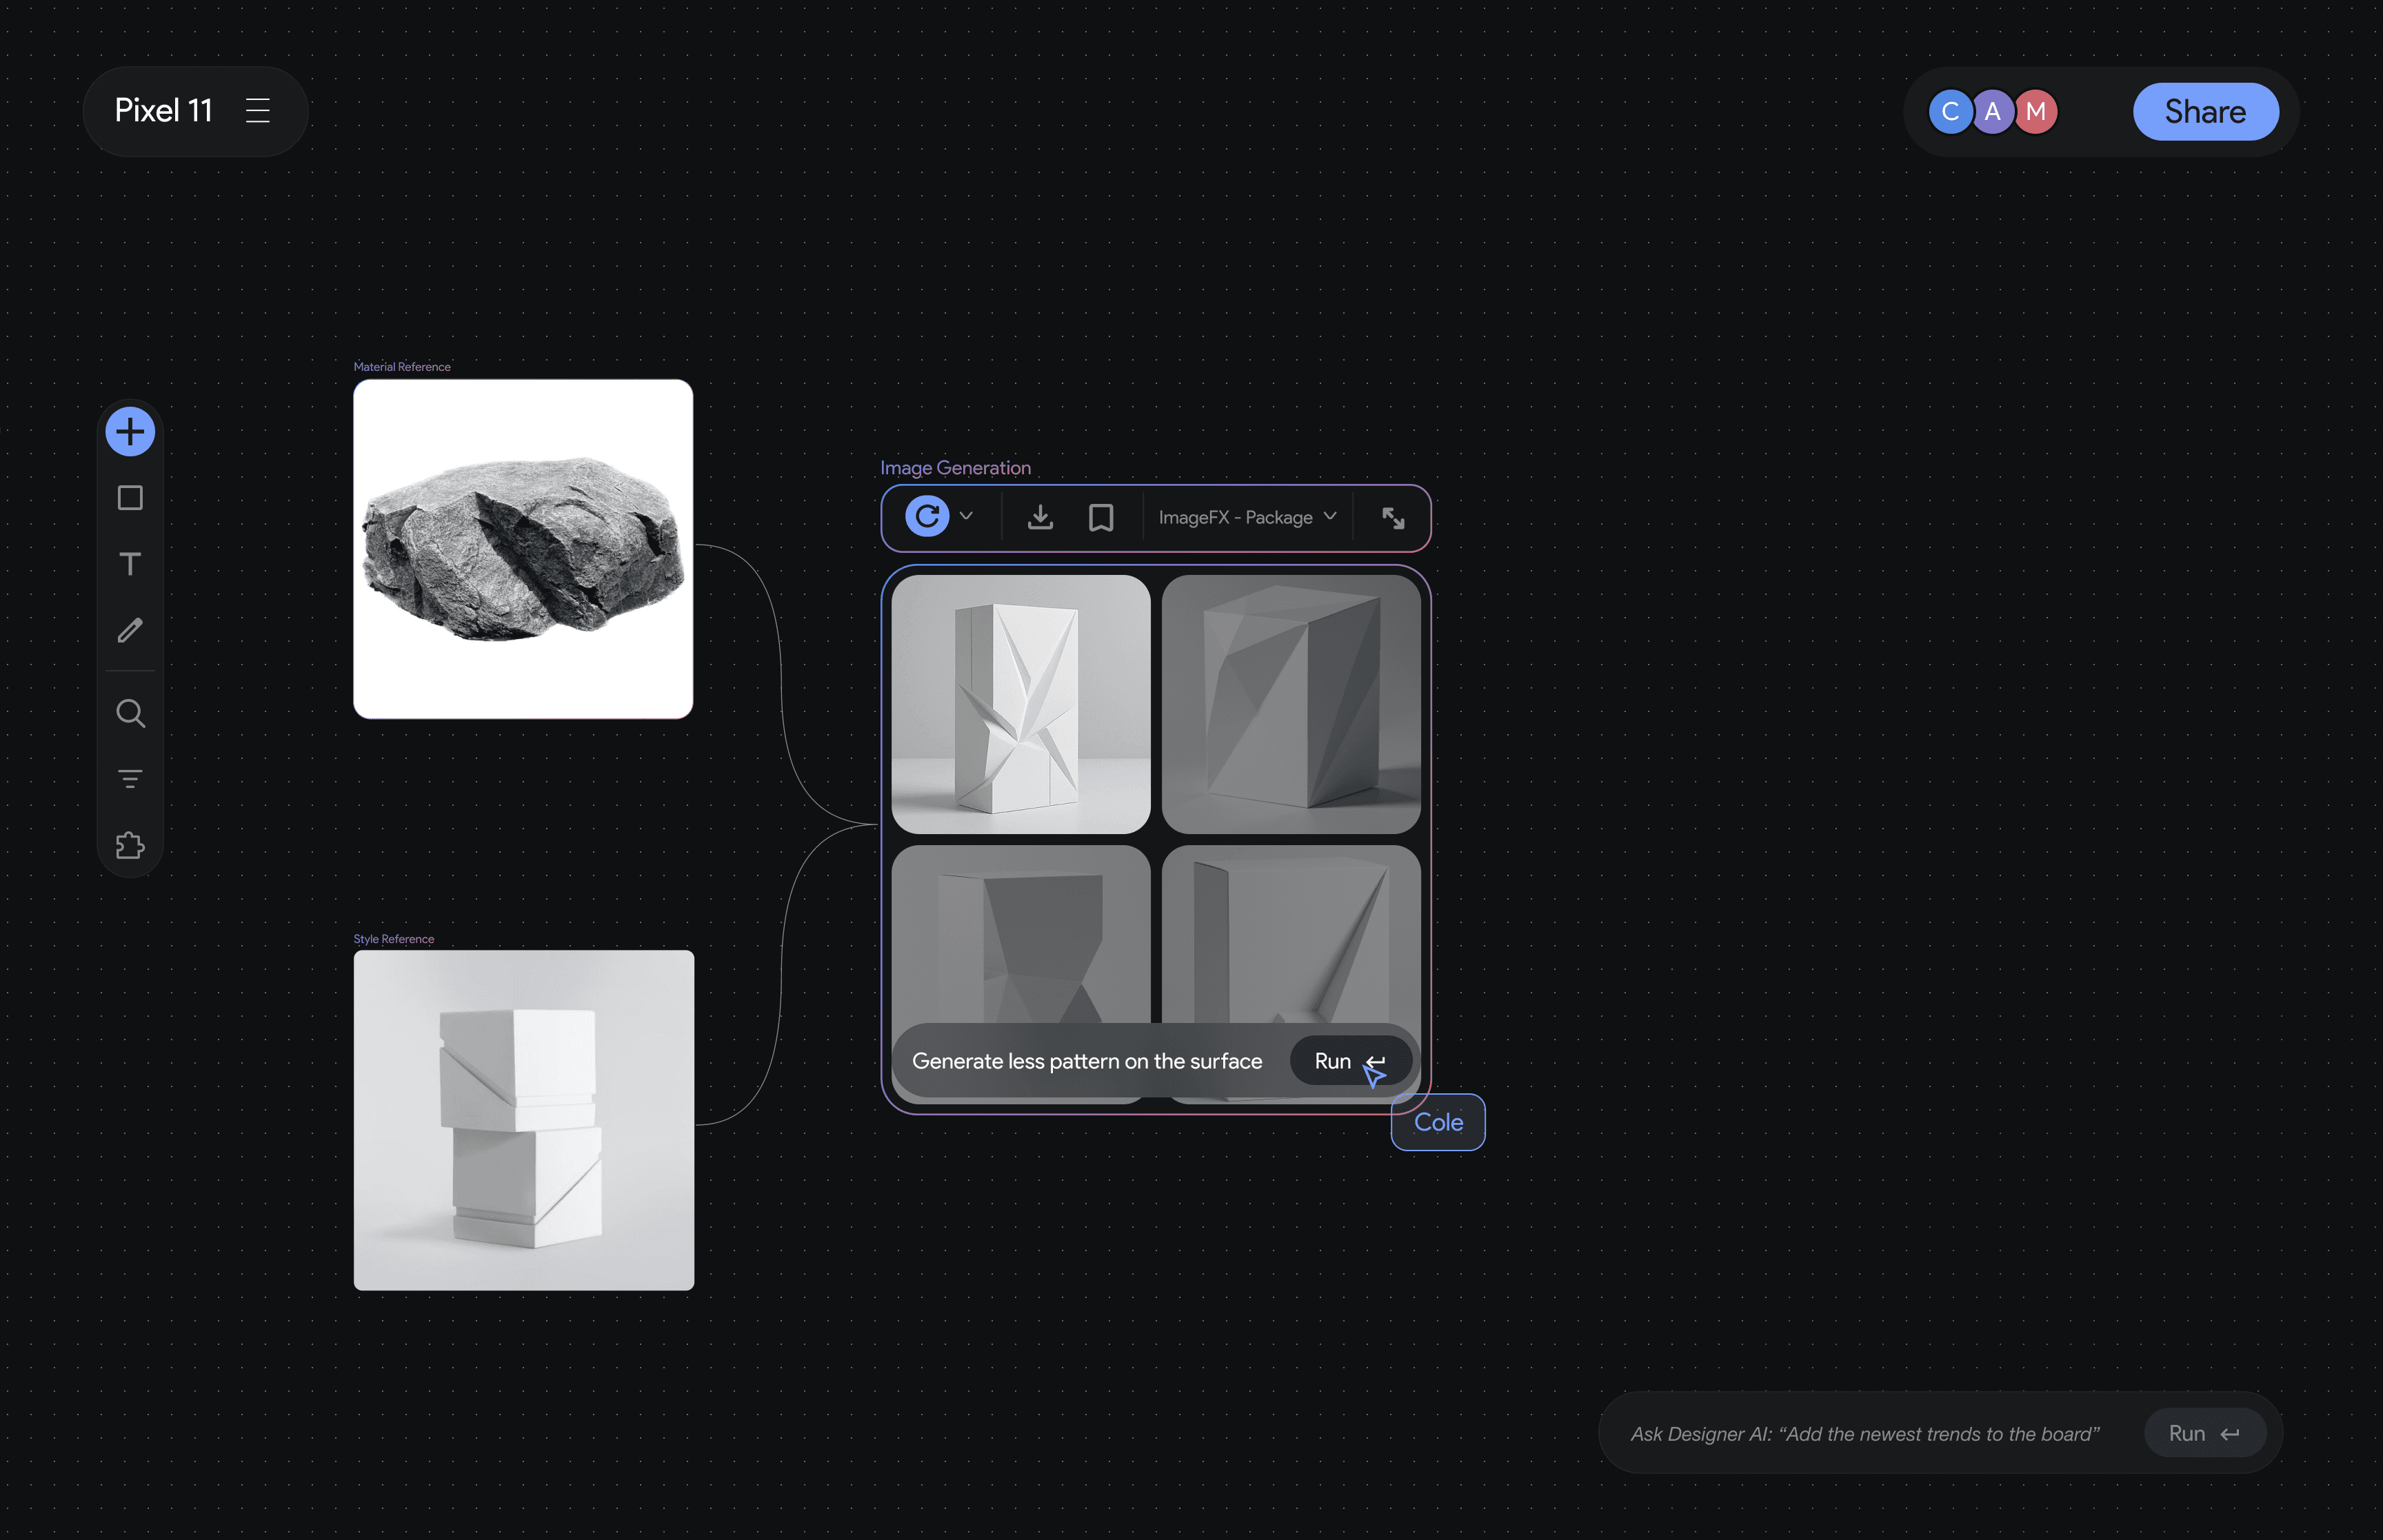Bookmark the image generation result

1101,517
